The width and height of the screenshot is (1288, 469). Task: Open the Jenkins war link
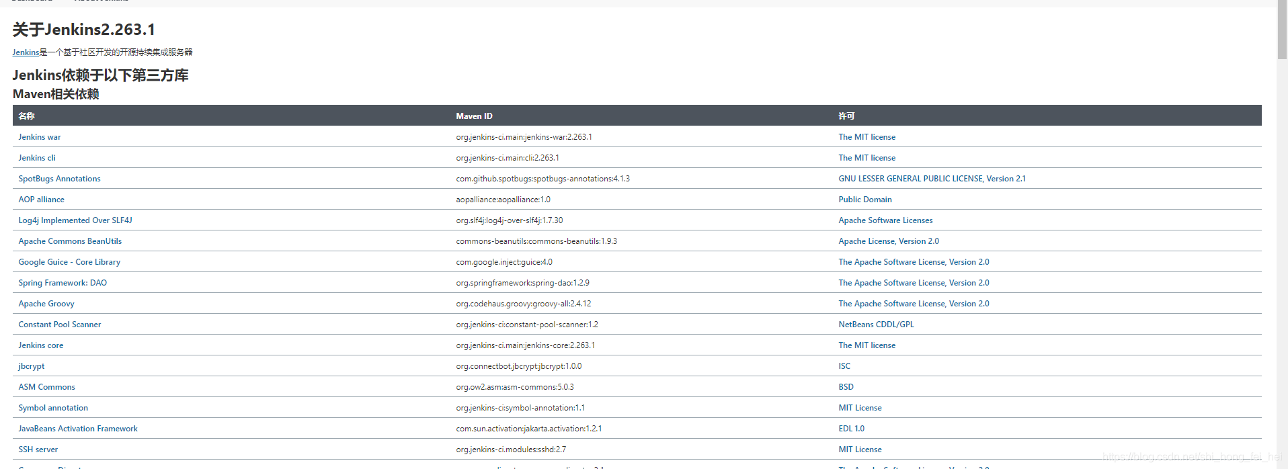(x=40, y=137)
